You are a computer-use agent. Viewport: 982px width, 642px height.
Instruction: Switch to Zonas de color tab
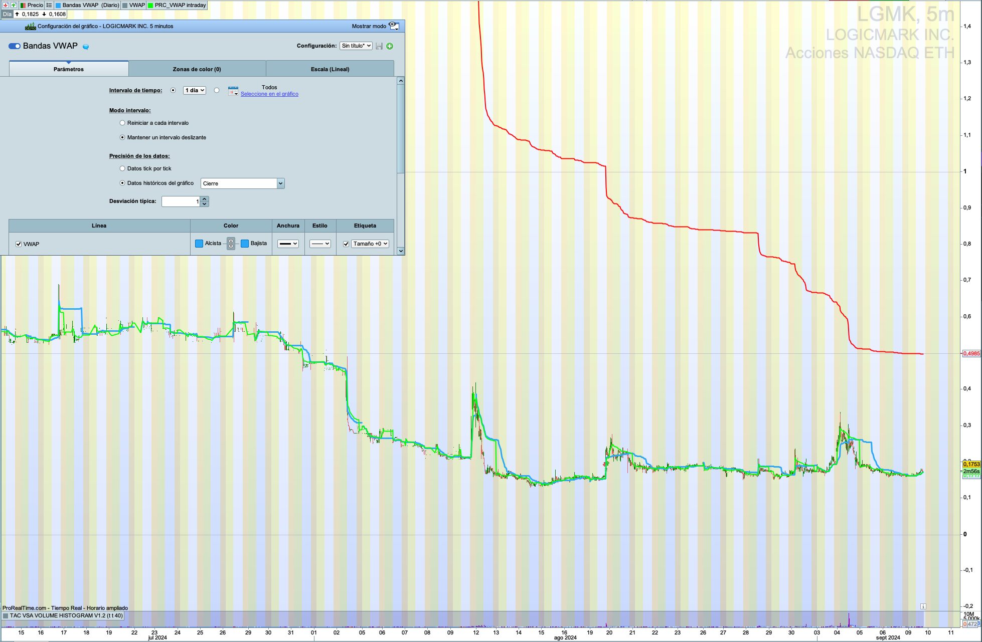(x=197, y=69)
